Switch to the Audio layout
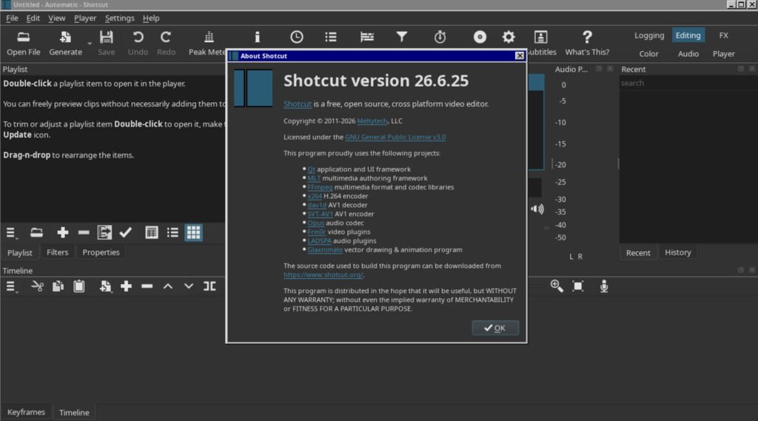The image size is (758, 421). coord(688,54)
